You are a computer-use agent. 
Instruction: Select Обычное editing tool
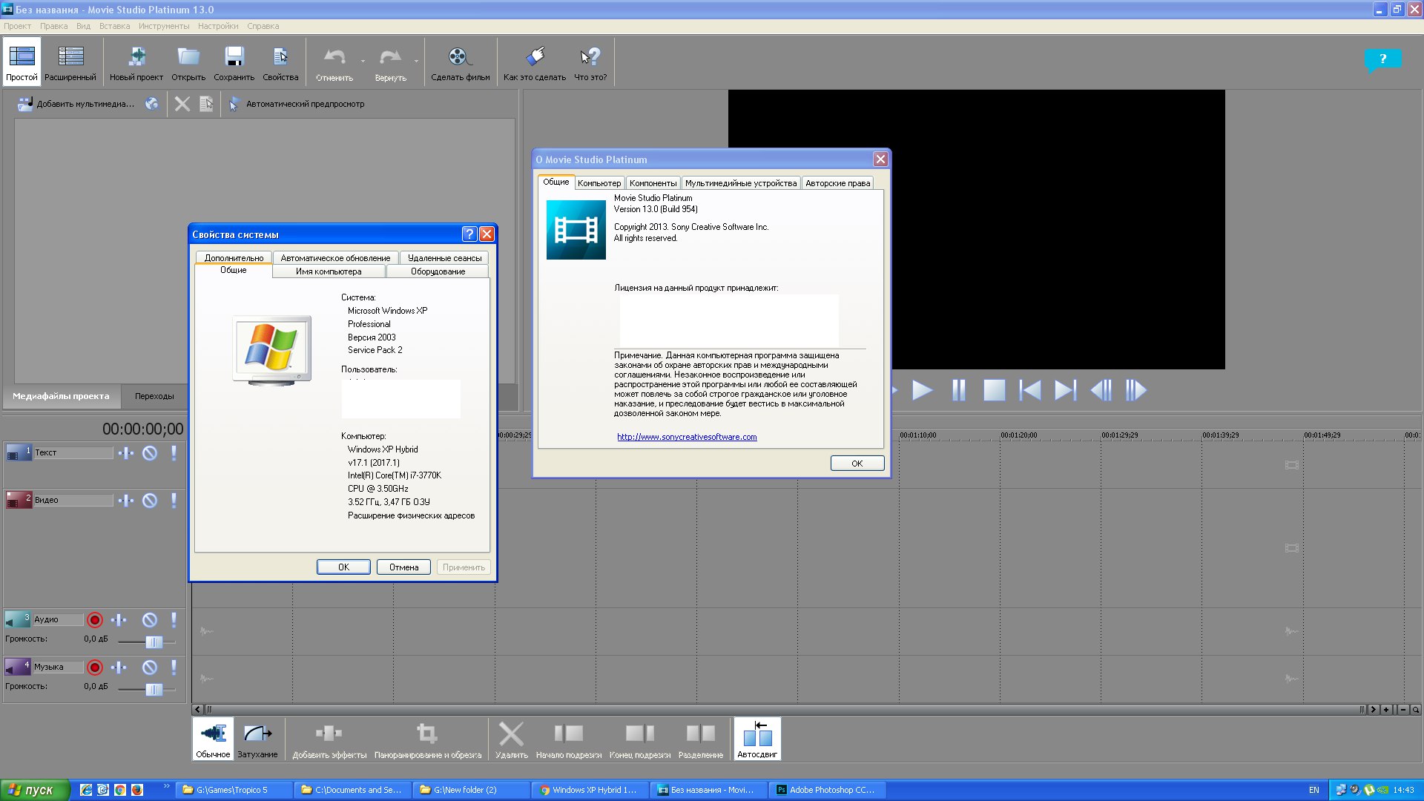(213, 739)
